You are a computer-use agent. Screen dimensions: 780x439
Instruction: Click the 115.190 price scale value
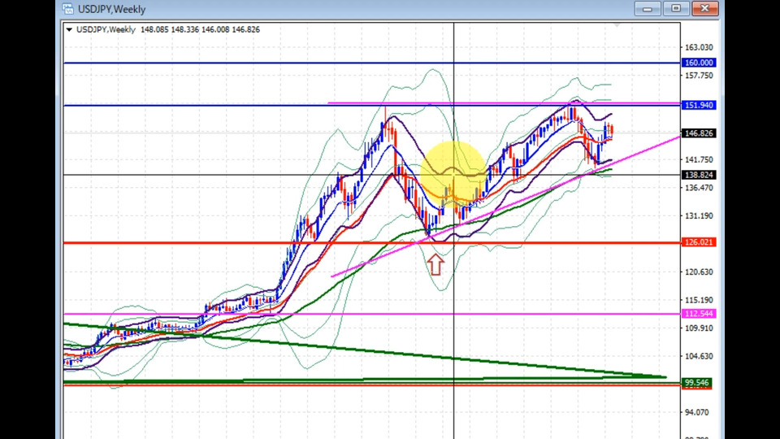click(x=699, y=300)
